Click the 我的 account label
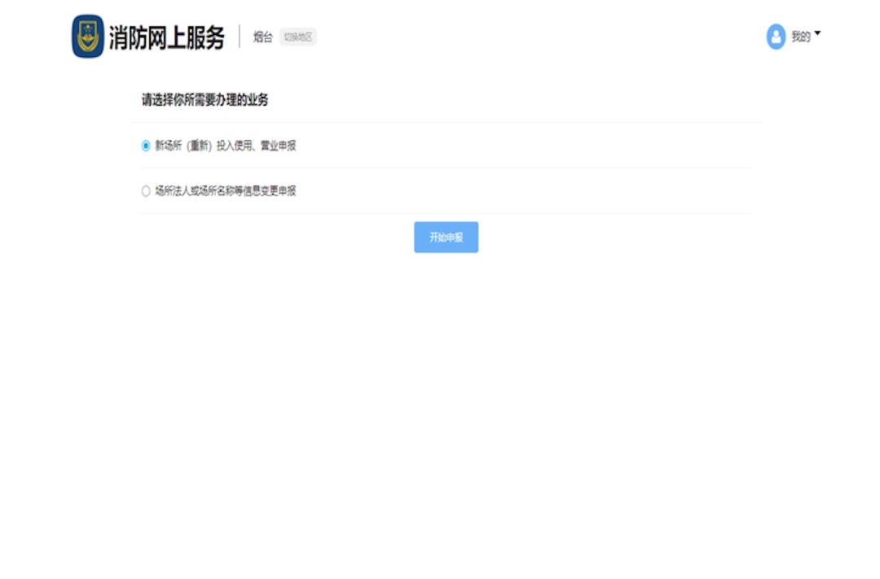The height and width of the screenshot is (579, 880). 801,37
